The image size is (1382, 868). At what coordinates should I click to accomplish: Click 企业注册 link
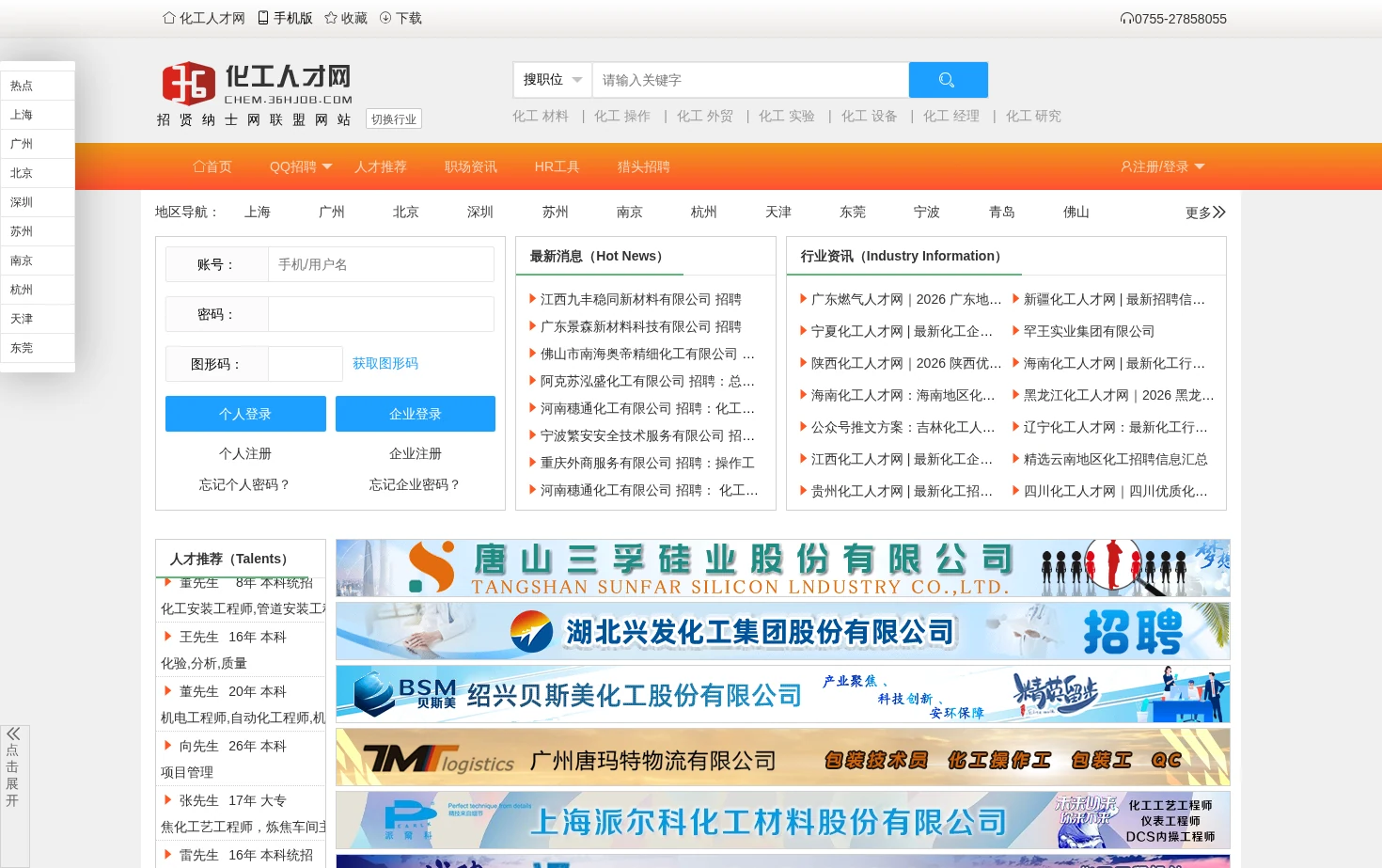(416, 453)
